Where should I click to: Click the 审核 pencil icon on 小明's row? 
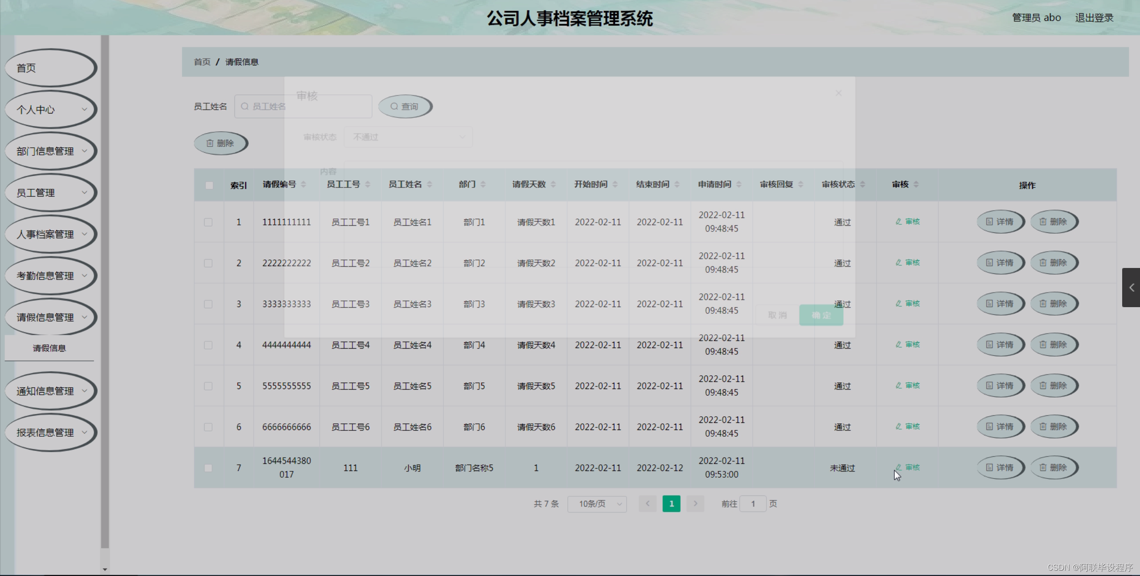(898, 467)
